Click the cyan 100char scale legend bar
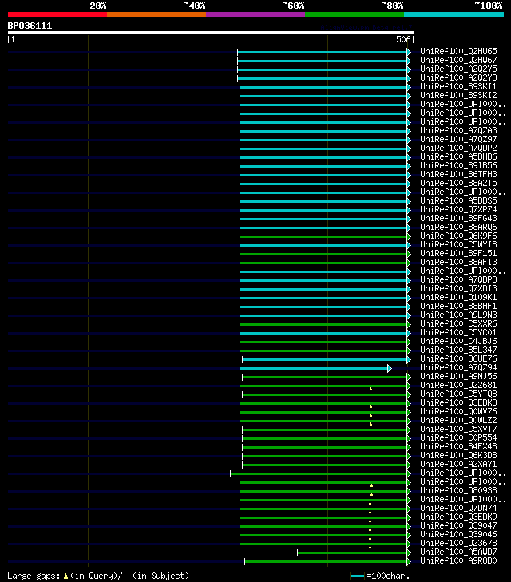The image size is (511, 582). [x=358, y=576]
